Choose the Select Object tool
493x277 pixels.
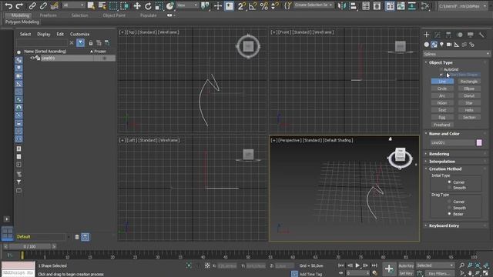(91, 5)
